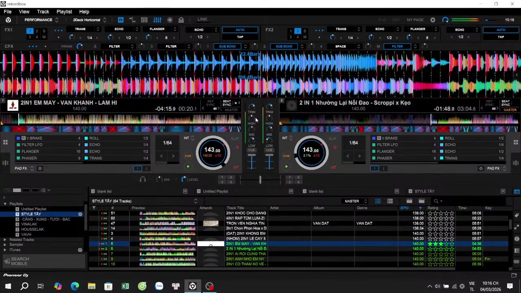Click the waveform zoom/beat-grid icon
521x293 pixels.
tap(132, 20)
